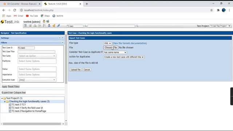233x131 pixels.
Task: Click the document-shaped toolbar icon
Action: click(44, 26)
